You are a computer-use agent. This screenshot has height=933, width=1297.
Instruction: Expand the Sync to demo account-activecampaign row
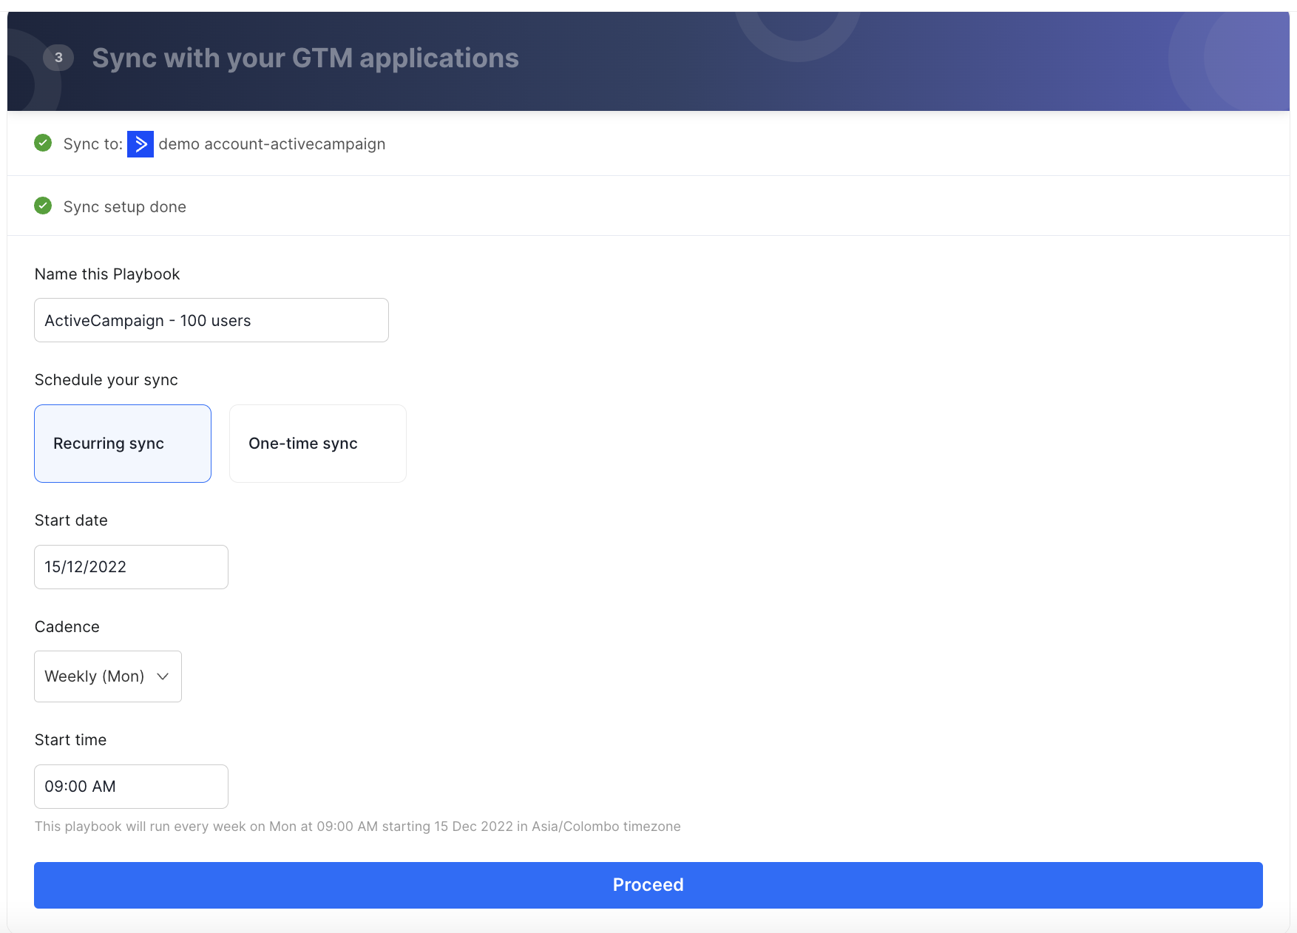click(x=648, y=143)
